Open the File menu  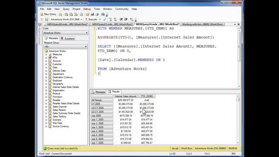click(42, 9)
